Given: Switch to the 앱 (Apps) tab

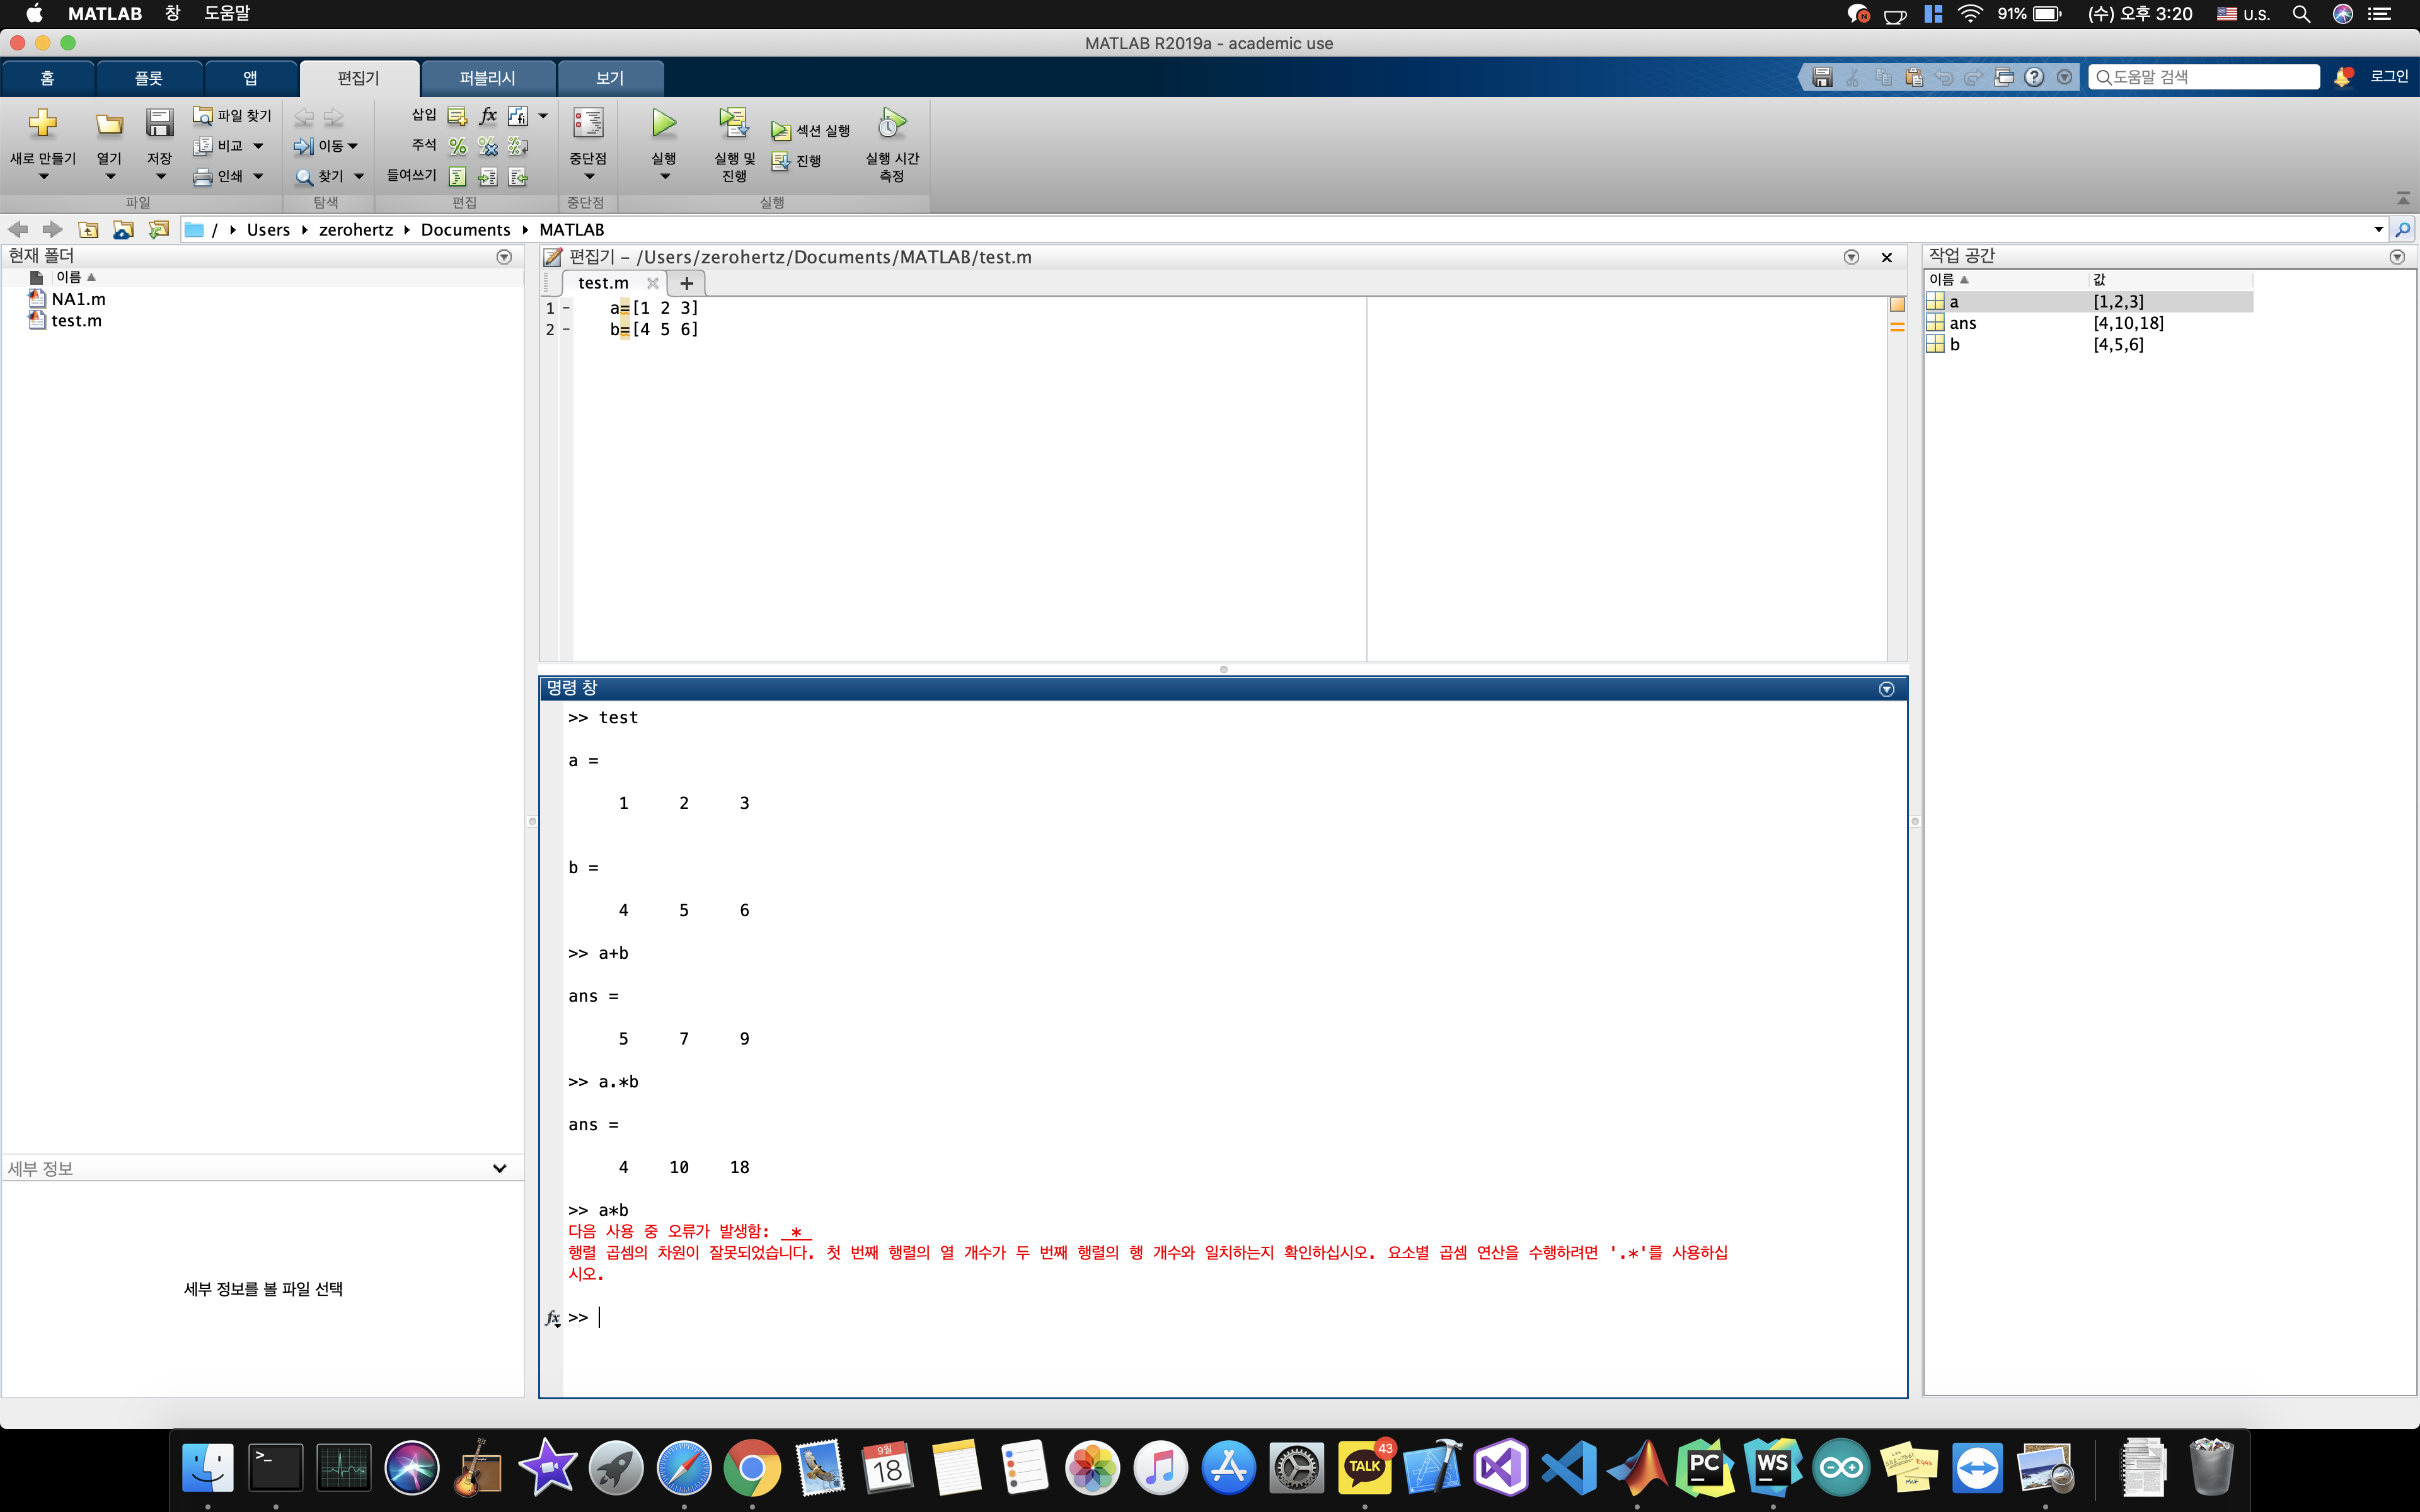Looking at the screenshot, I should click(x=250, y=78).
